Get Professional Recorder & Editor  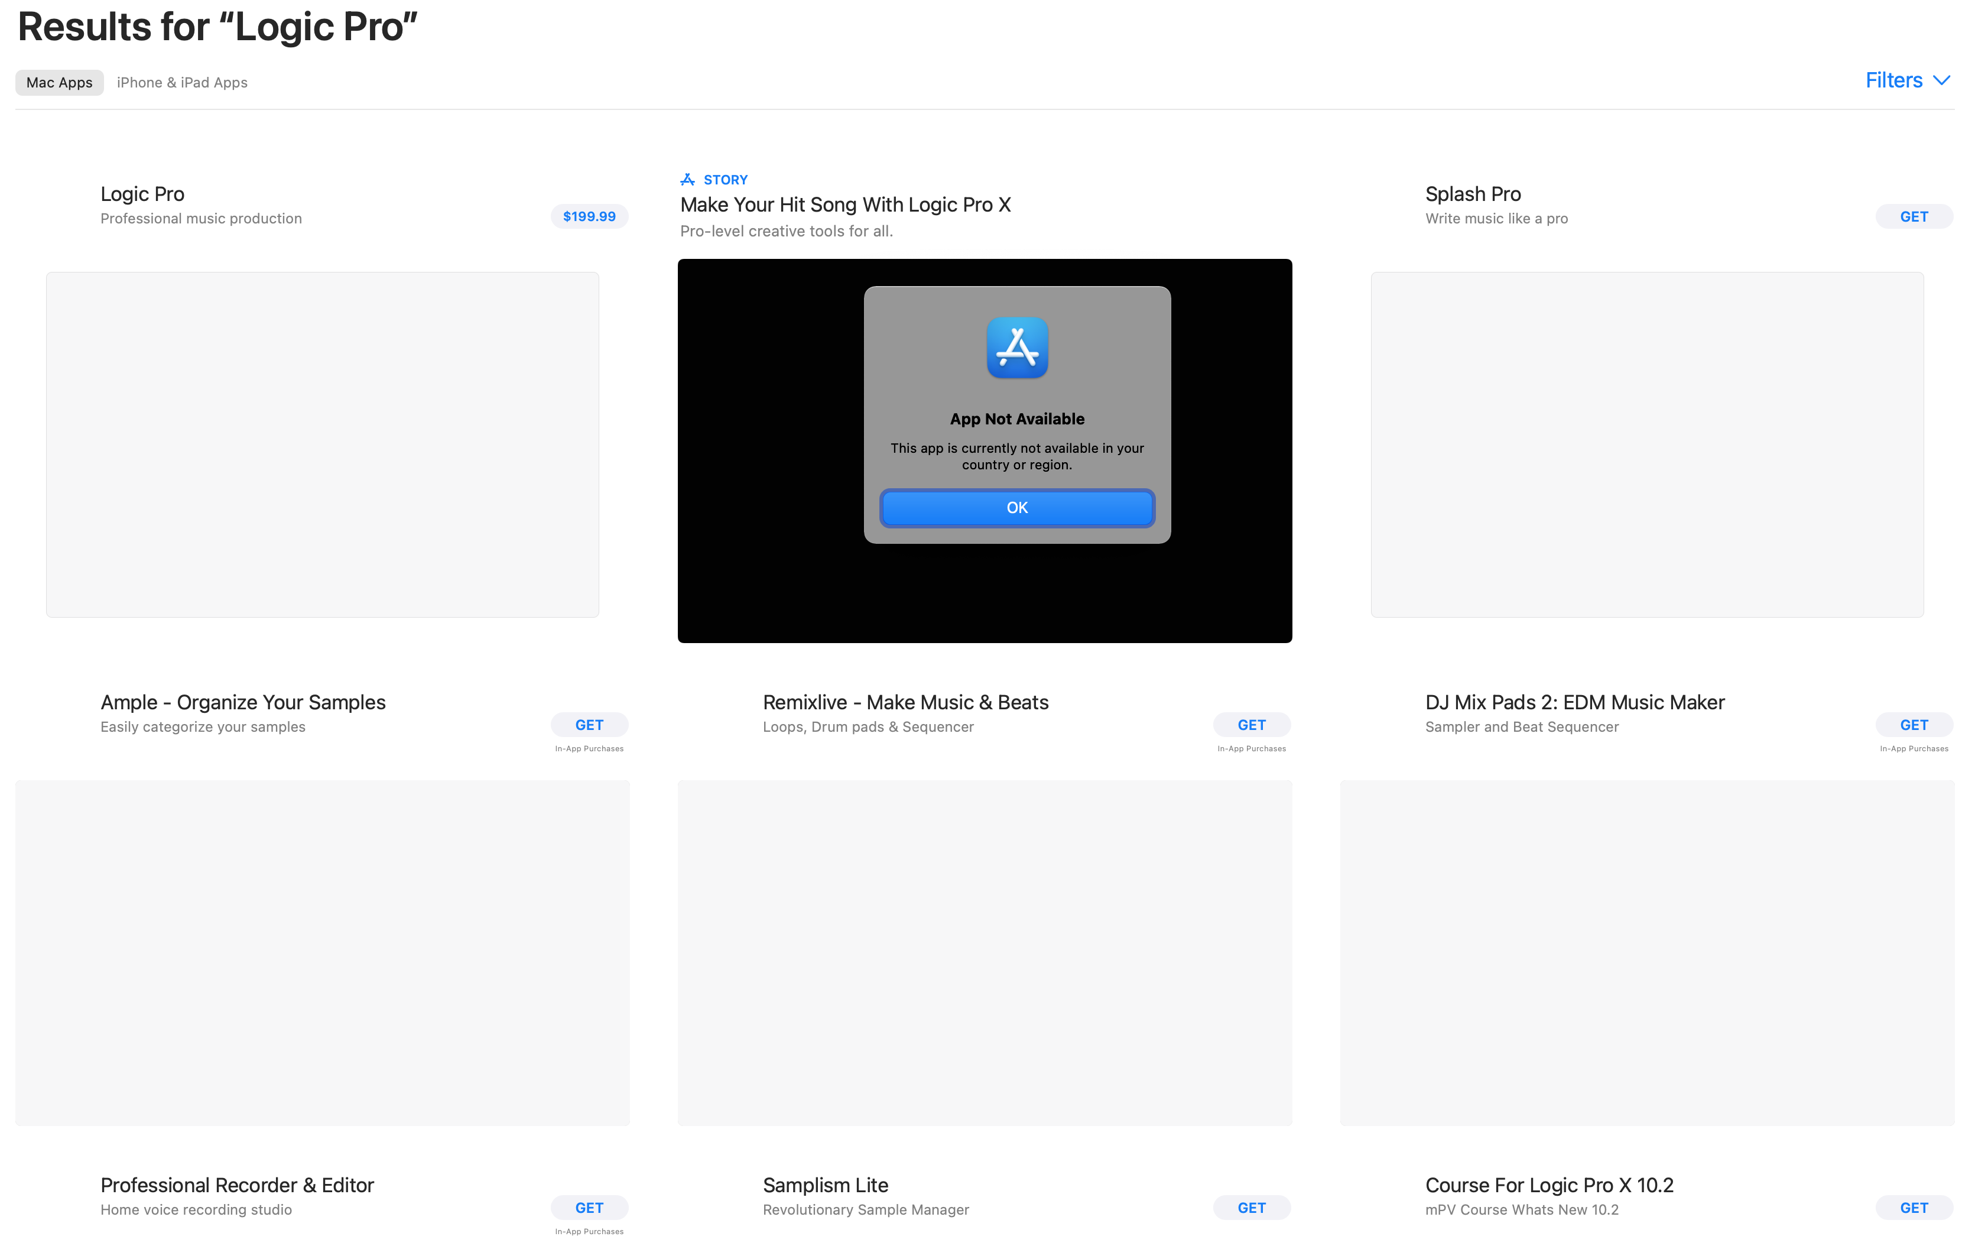pyautogui.click(x=589, y=1208)
